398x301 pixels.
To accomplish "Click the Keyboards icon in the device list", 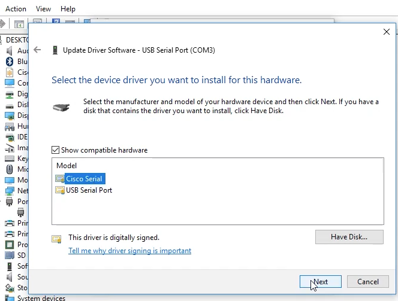I will point(10,159).
